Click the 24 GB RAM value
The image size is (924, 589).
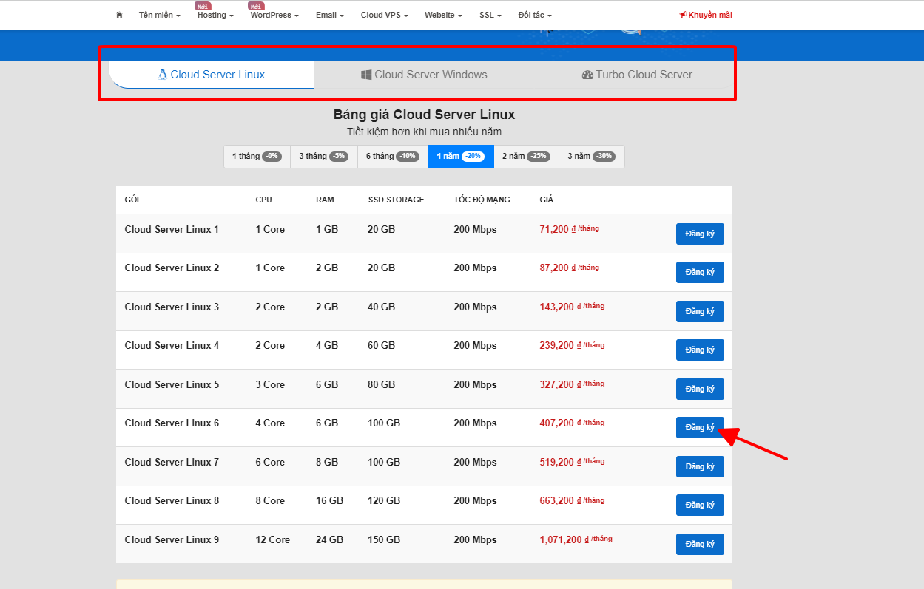(x=329, y=539)
